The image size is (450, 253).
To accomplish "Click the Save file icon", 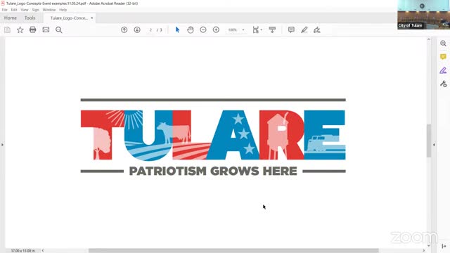I will pyautogui.click(x=7, y=30).
